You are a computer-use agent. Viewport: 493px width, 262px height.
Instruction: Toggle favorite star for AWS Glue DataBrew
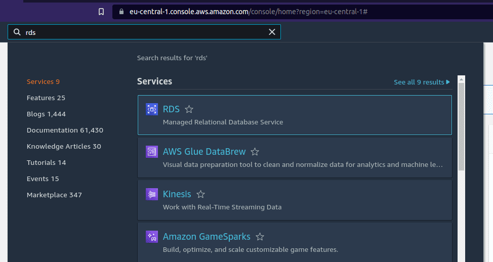coord(255,152)
